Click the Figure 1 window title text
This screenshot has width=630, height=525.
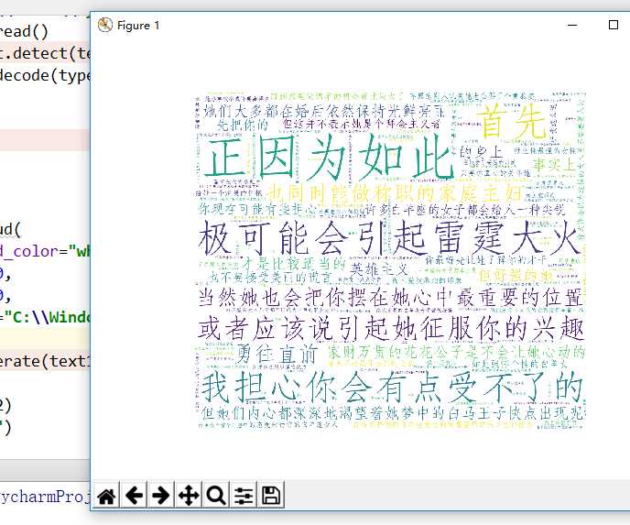point(138,26)
